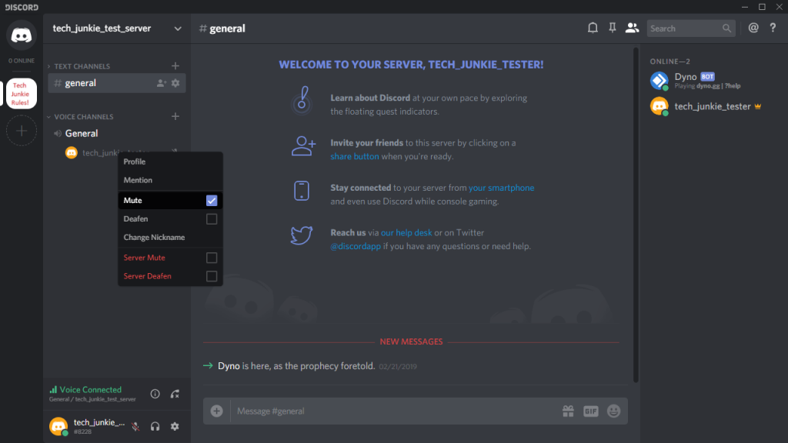This screenshot has height=443, width=788.
Task: Create invite for general text channel
Action: pyautogui.click(x=161, y=83)
